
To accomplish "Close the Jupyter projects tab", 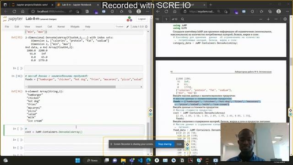I will [52, 5].
